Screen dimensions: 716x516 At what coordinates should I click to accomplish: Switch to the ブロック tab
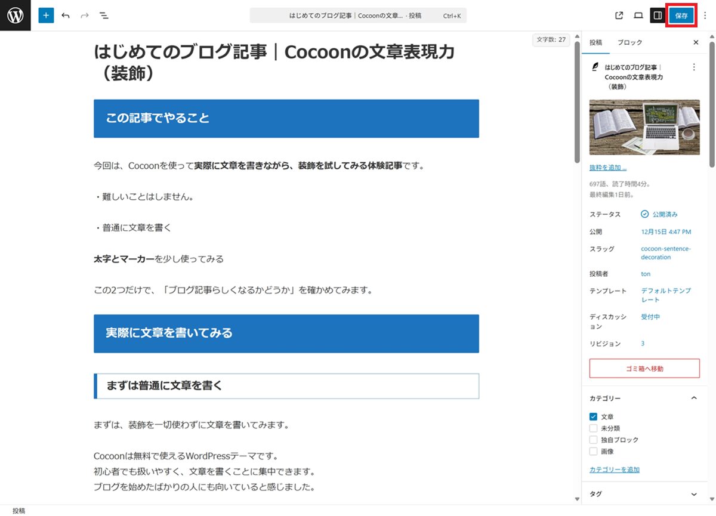coord(629,42)
